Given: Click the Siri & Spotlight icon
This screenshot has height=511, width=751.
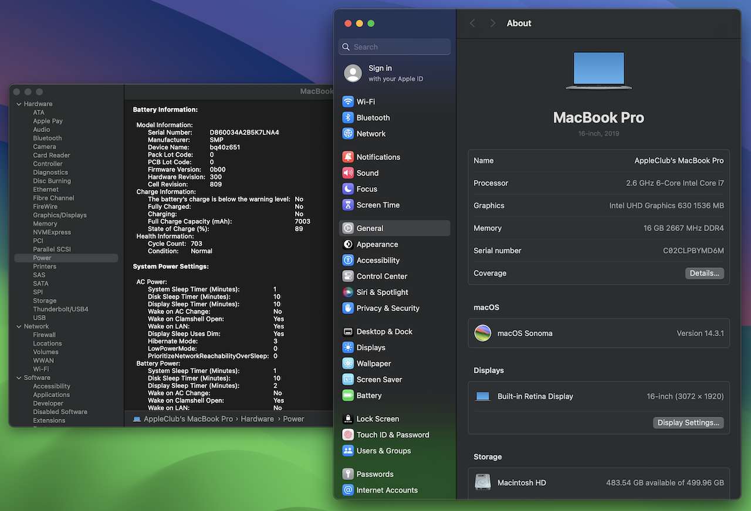Looking at the screenshot, I should tap(348, 292).
